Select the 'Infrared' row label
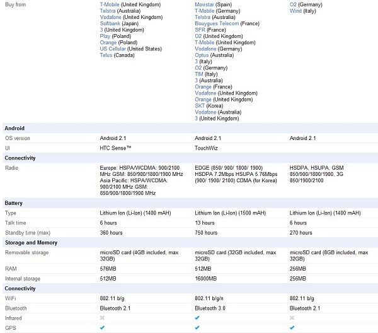The height and width of the screenshot is (333, 378). [13, 318]
